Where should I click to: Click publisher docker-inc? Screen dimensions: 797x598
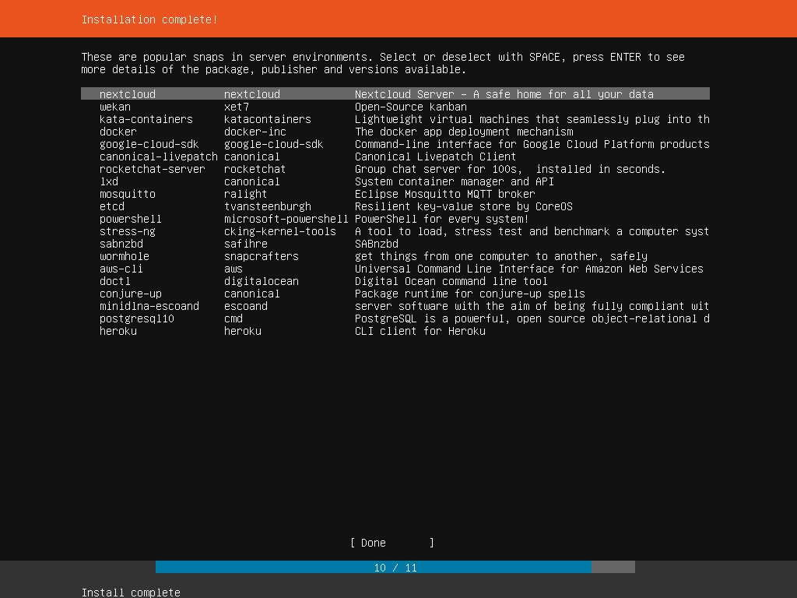(x=255, y=132)
